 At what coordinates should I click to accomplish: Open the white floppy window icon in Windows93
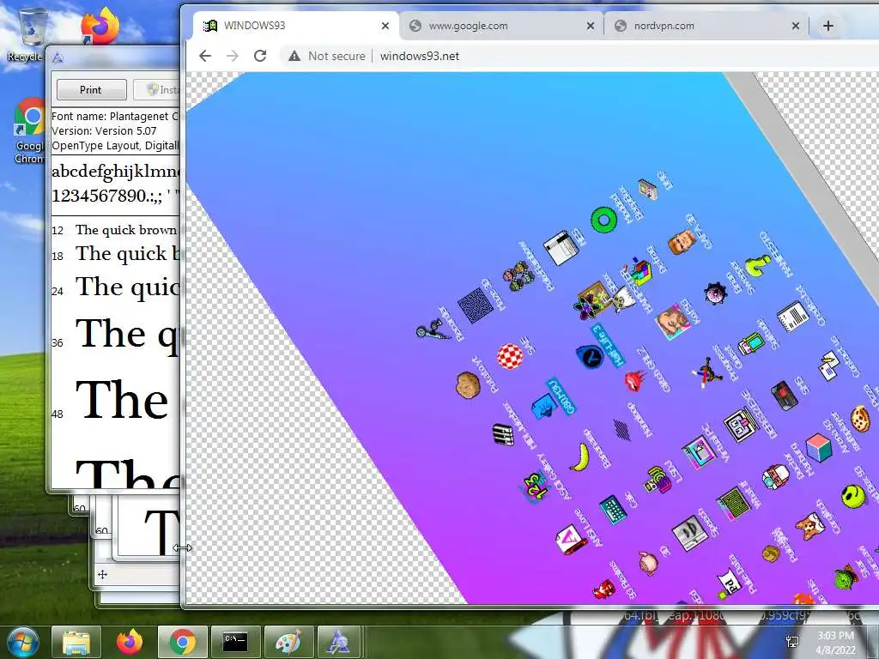pyautogui.click(x=561, y=247)
